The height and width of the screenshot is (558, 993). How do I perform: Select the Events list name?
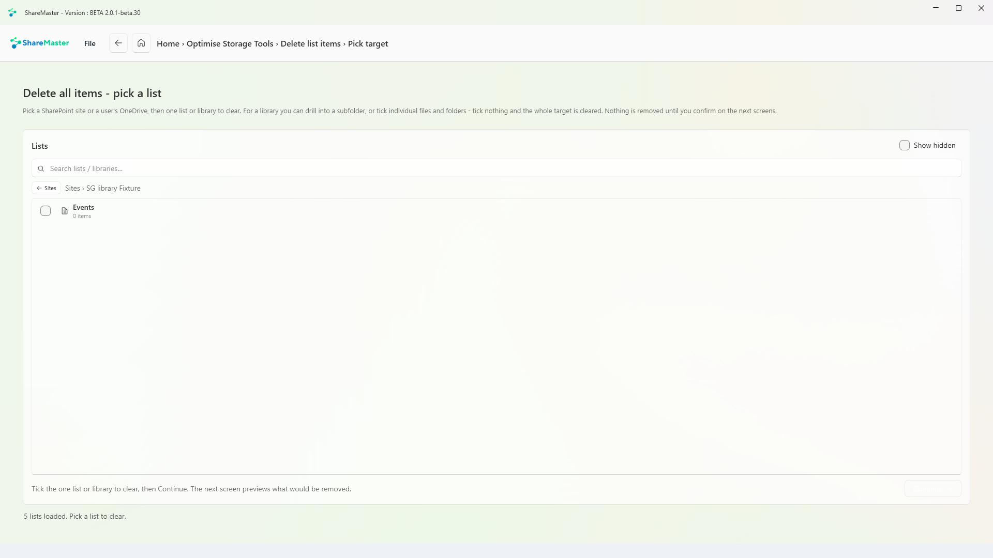point(83,207)
